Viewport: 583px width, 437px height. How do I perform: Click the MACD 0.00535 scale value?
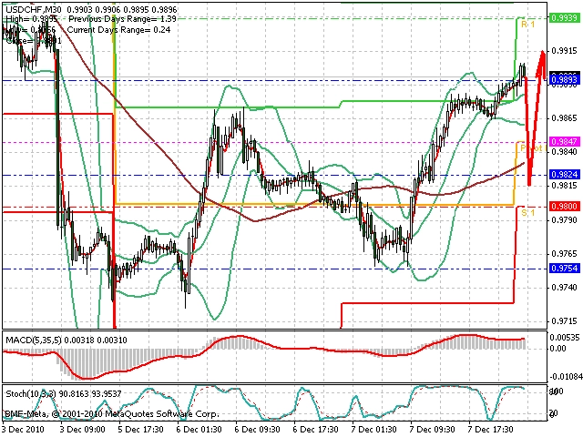pos(565,338)
